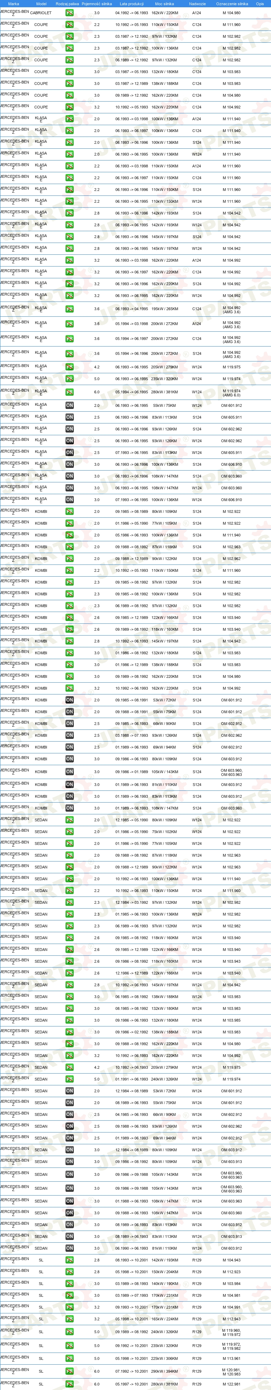The width and height of the screenshot is (271, 1390).
Task: Click the ON icon in KOMBI 105kW / 143KM row
Action: 70,772
